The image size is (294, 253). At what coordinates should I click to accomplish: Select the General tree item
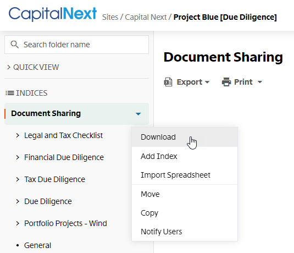(37, 245)
